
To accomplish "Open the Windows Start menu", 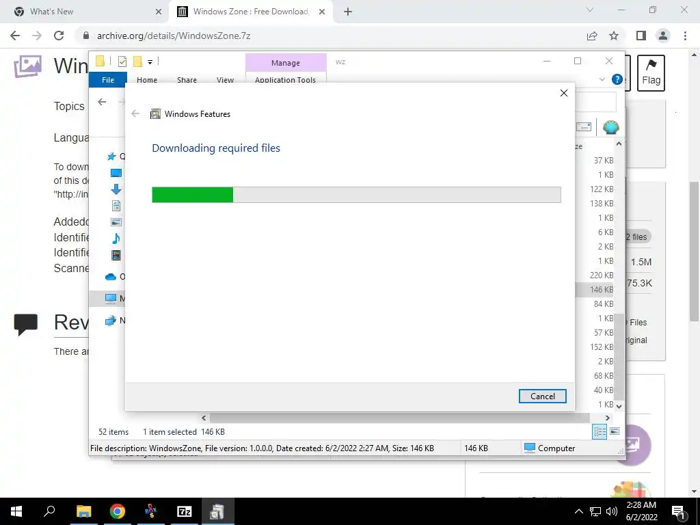I will (x=16, y=511).
